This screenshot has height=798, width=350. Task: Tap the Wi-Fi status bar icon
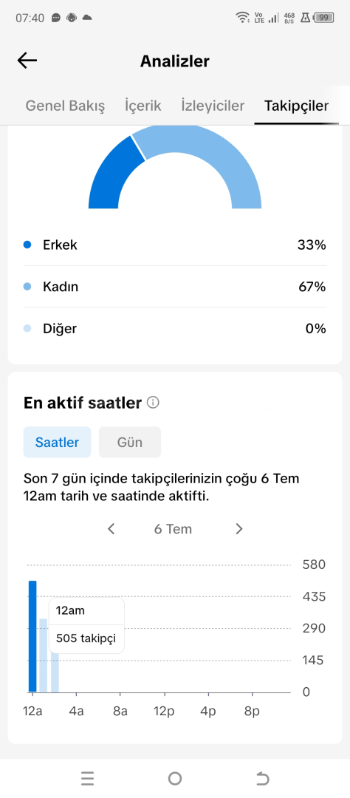(242, 18)
